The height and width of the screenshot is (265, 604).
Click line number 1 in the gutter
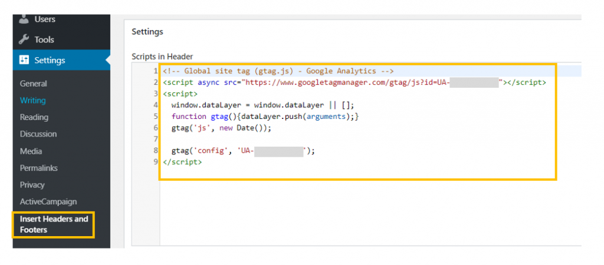click(x=156, y=71)
